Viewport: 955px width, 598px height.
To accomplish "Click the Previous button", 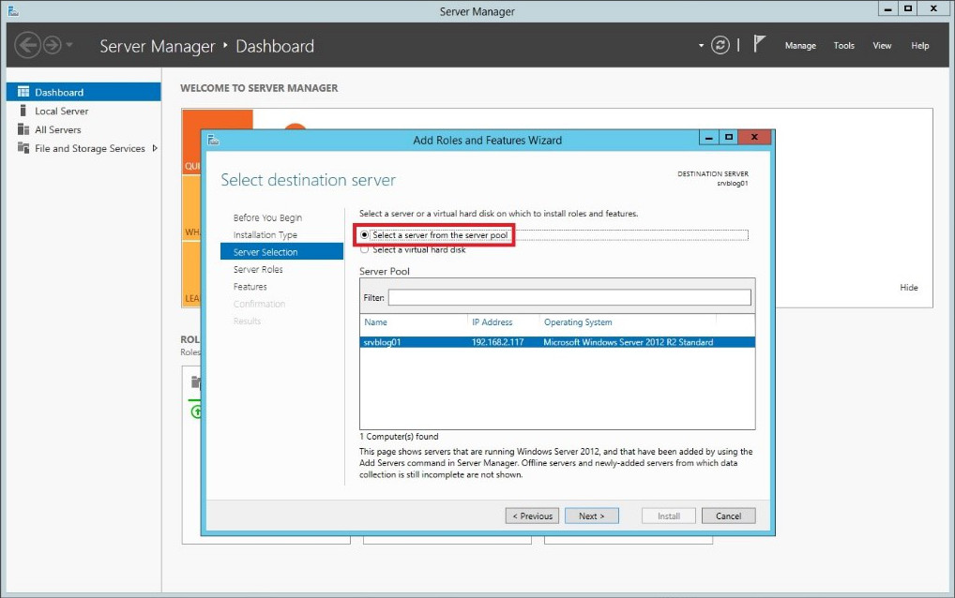I will coord(532,516).
